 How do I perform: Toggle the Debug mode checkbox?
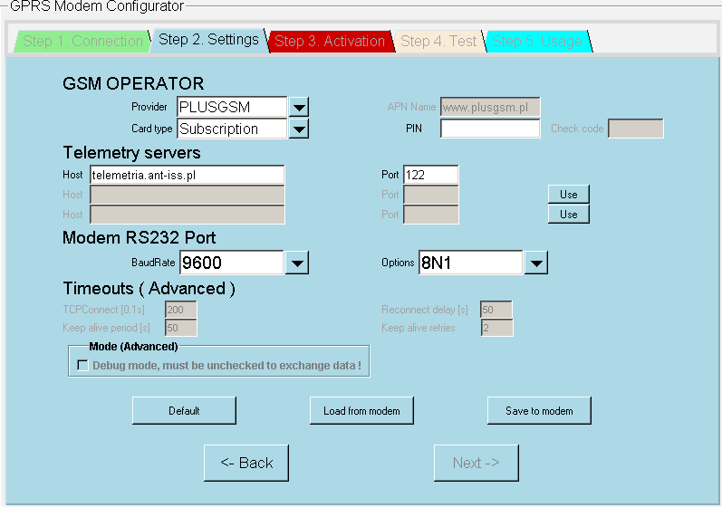coord(82,365)
